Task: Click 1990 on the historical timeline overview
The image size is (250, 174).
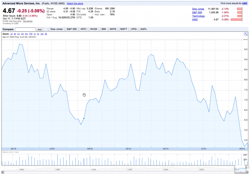Action: (x=94, y=170)
